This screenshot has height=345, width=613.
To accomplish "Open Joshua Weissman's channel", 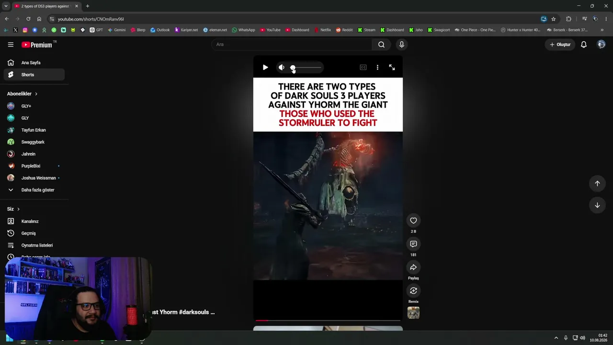I will coord(34,178).
